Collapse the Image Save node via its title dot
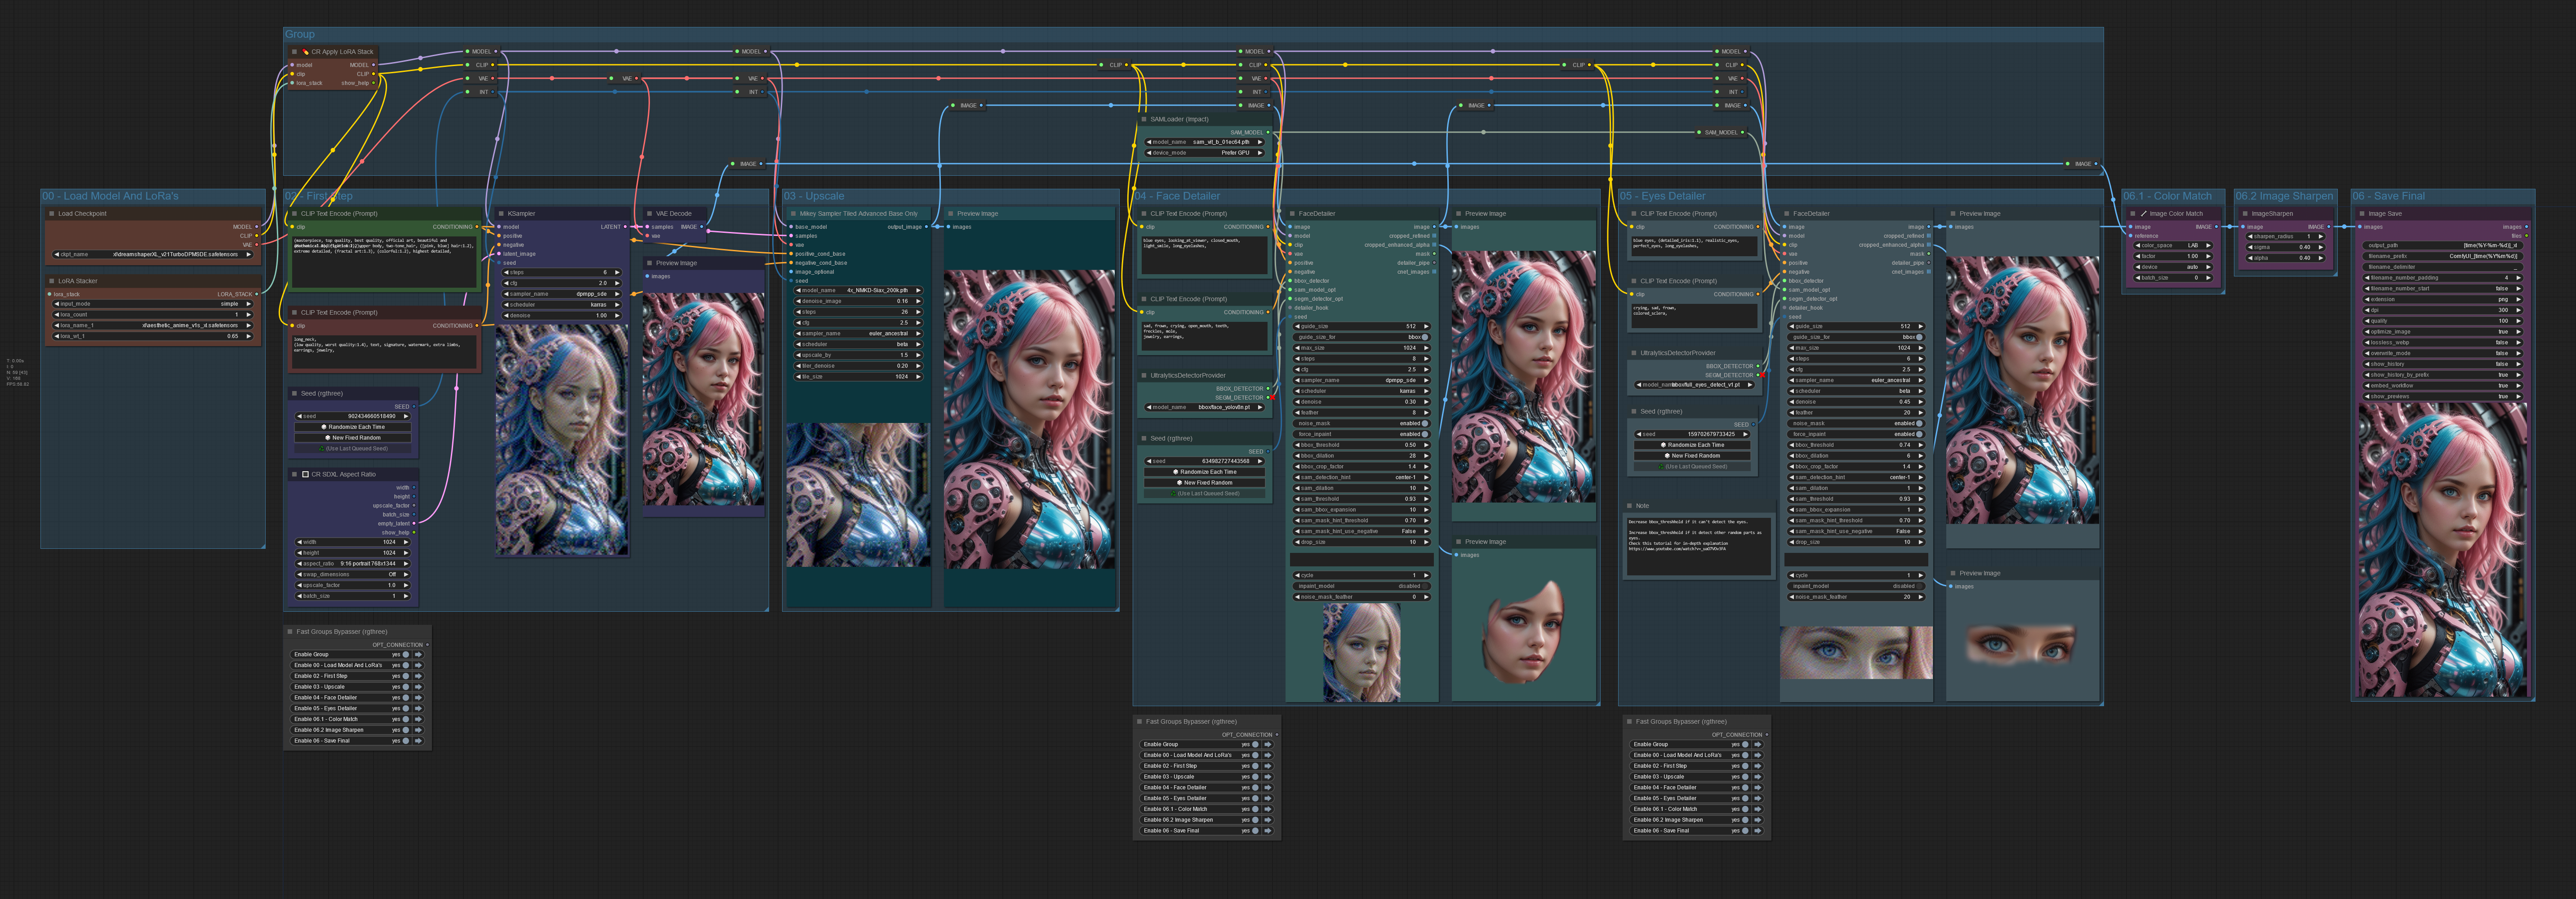 tap(2362, 213)
